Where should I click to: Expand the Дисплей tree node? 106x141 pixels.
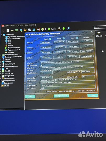pos(1,62)
